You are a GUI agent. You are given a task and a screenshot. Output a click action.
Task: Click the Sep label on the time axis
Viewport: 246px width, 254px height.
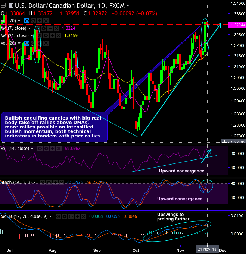(97, 250)
